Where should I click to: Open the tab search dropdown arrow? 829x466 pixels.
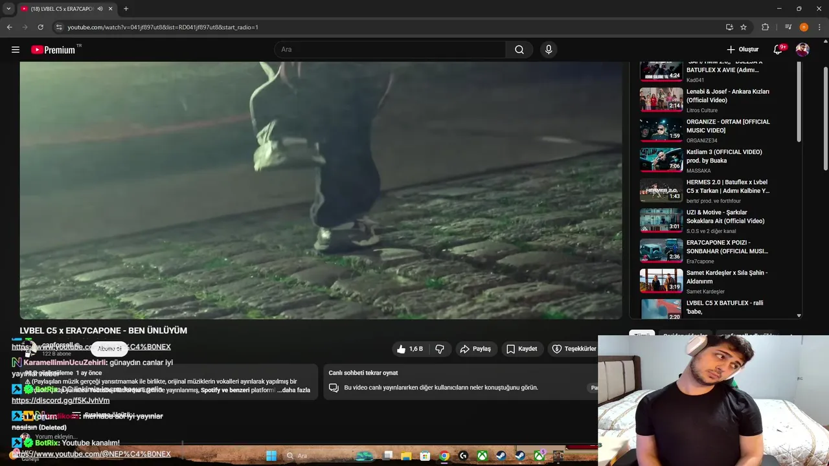coord(8,9)
